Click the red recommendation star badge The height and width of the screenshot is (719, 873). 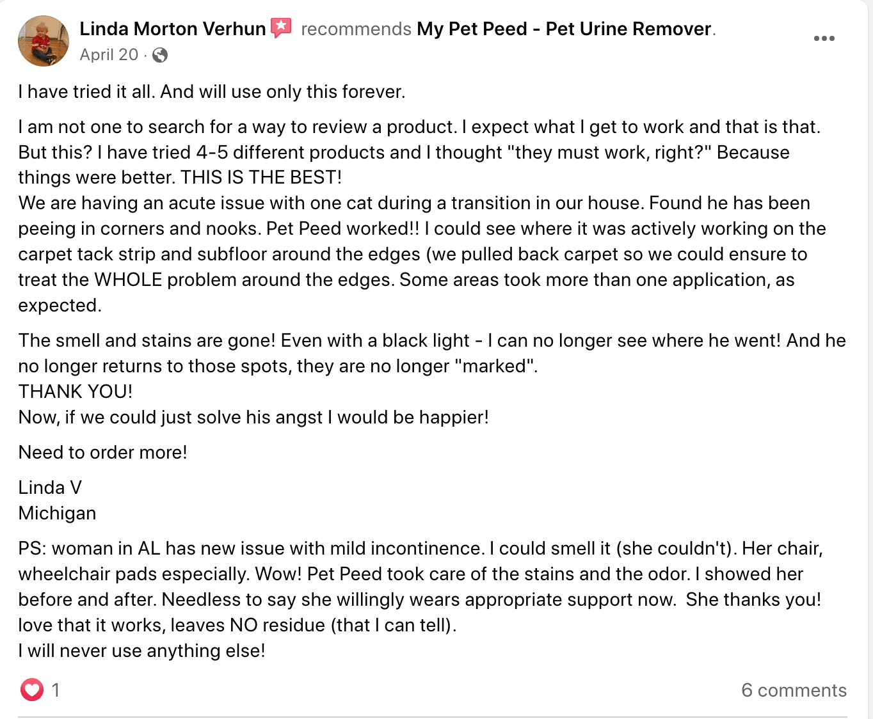tap(281, 28)
